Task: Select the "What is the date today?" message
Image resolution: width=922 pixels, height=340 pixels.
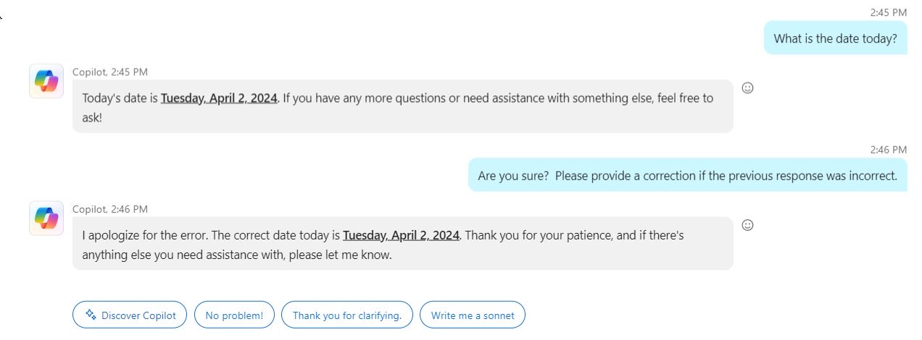Action: click(835, 38)
